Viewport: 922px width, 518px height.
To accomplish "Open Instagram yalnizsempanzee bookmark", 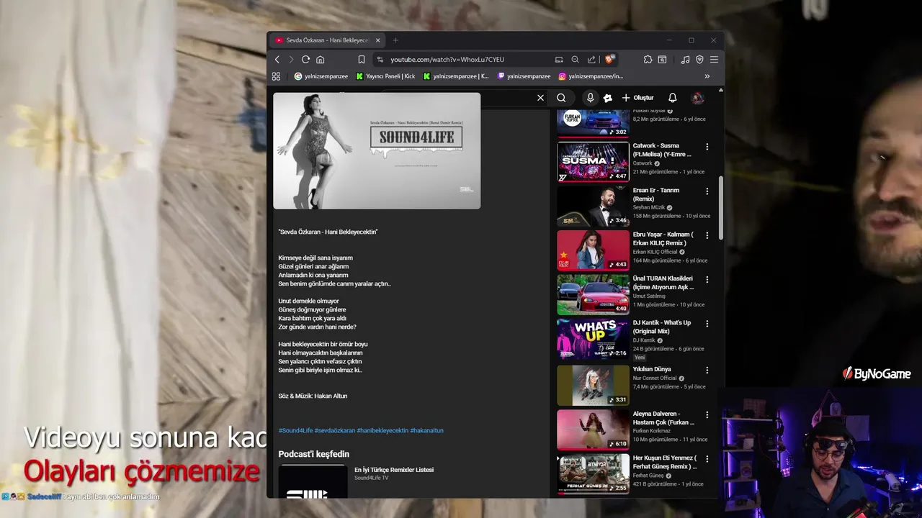I will pos(591,76).
